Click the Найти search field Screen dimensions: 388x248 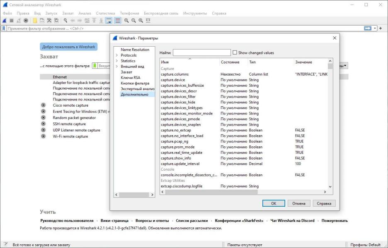click(x=202, y=52)
